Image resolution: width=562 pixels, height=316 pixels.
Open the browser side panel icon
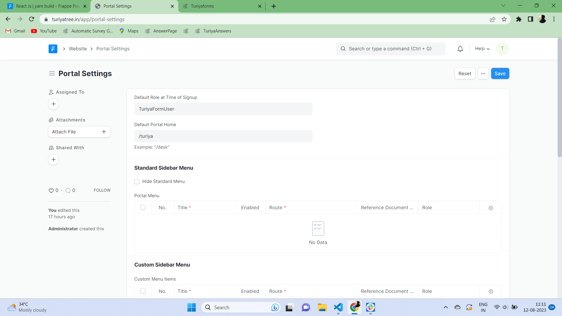coord(530,19)
